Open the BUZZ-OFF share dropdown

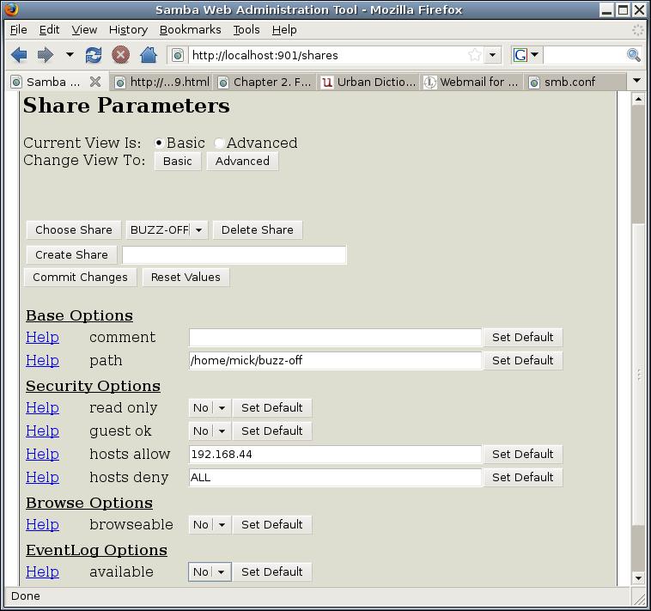click(x=167, y=230)
